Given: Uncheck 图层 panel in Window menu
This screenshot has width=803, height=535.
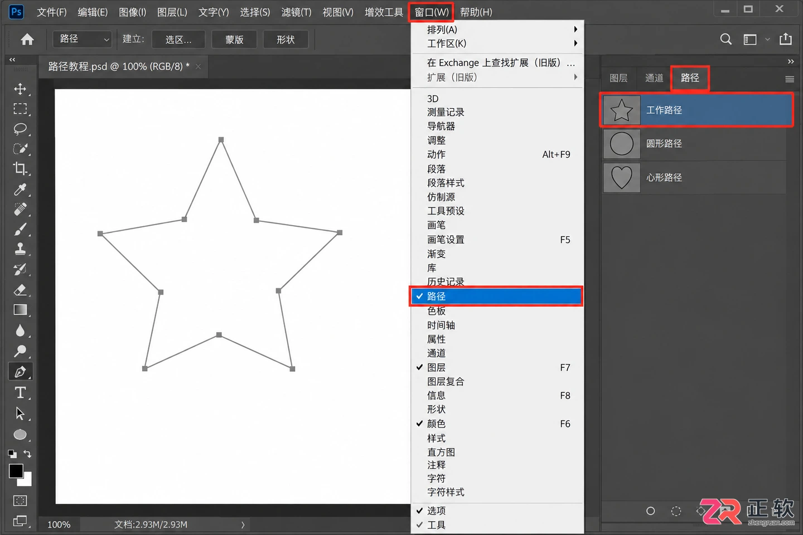Looking at the screenshot, I should coord(497,367).
